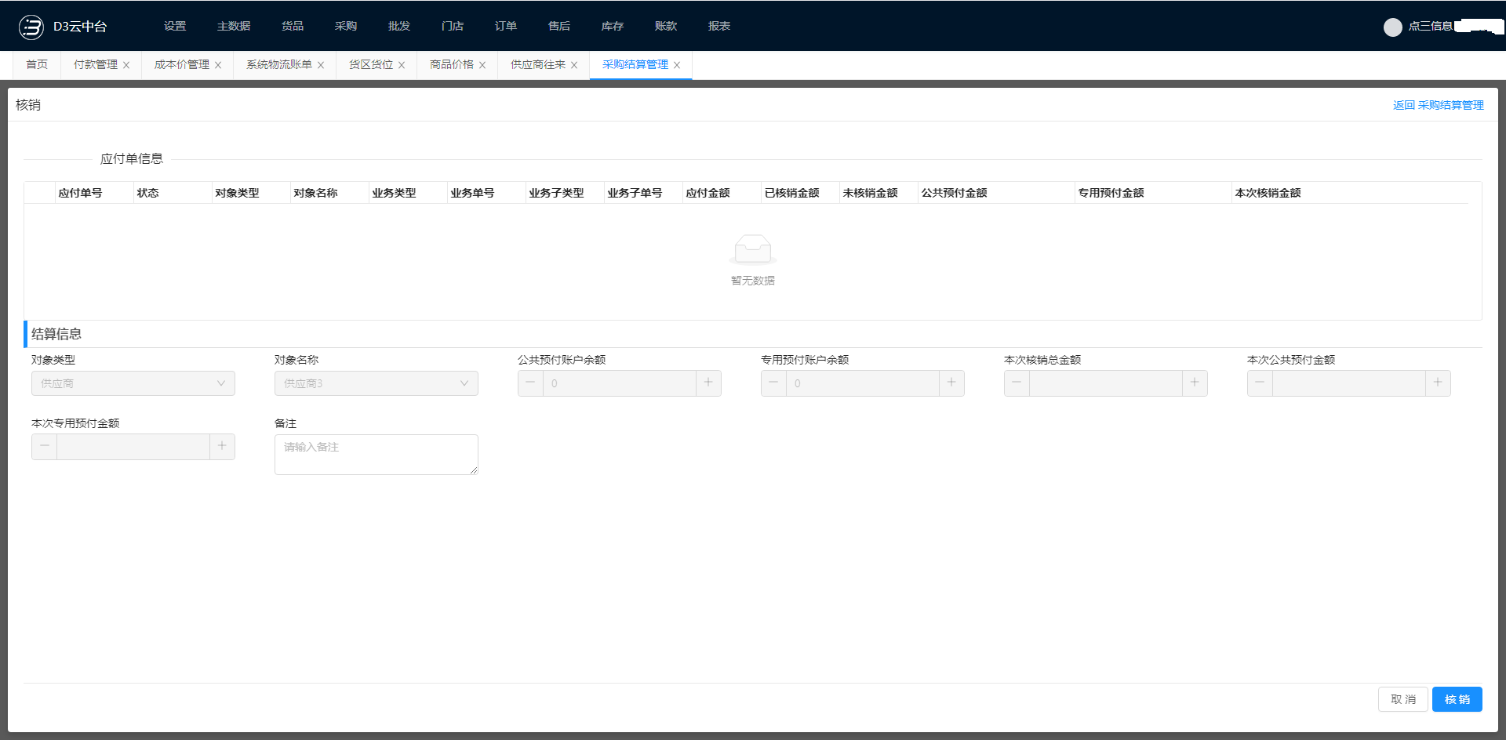Switch to the 系统物流账单 tab

pos(279,64)
